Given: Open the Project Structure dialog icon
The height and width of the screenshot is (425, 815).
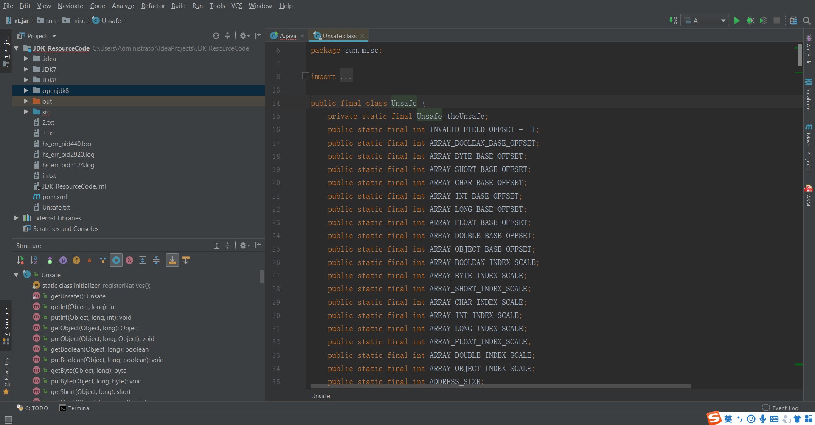Looking at the screenshot, I should pos(793,20).
